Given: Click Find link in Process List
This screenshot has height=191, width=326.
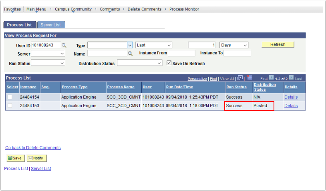Looking at the screenshot, I should [213, 79].
